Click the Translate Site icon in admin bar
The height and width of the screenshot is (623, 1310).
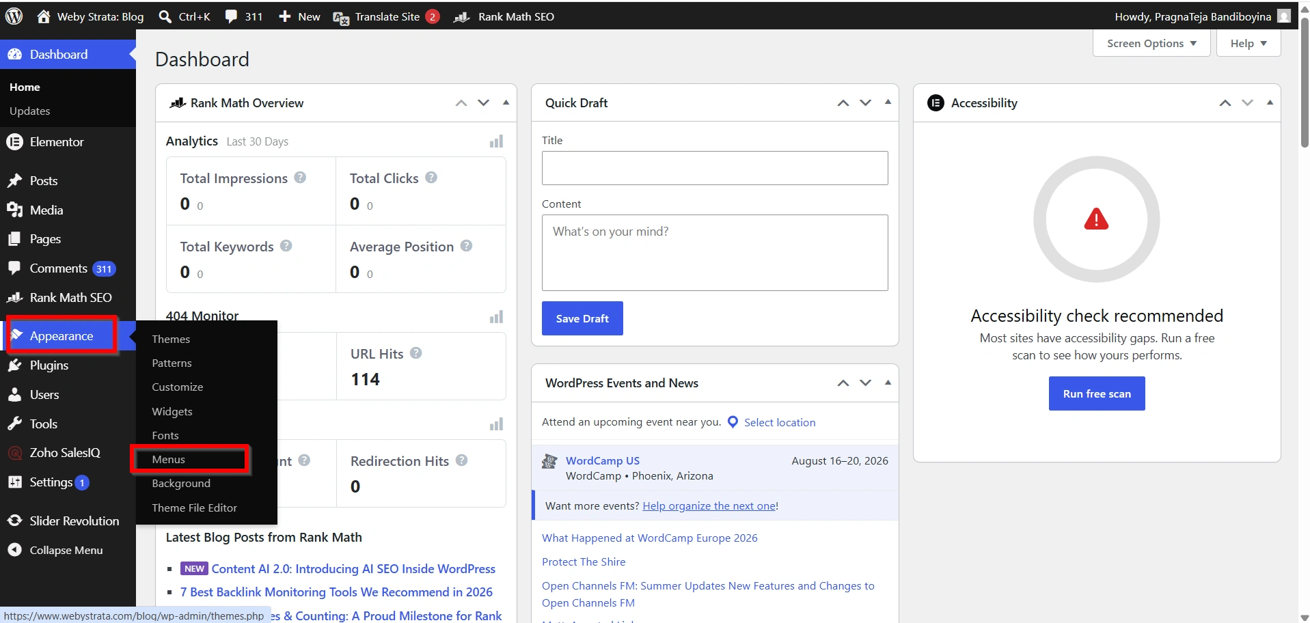[x=341, y=17]
